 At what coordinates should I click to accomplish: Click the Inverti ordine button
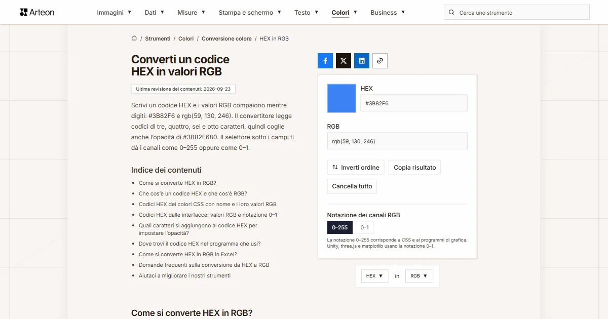pos(356,168)
